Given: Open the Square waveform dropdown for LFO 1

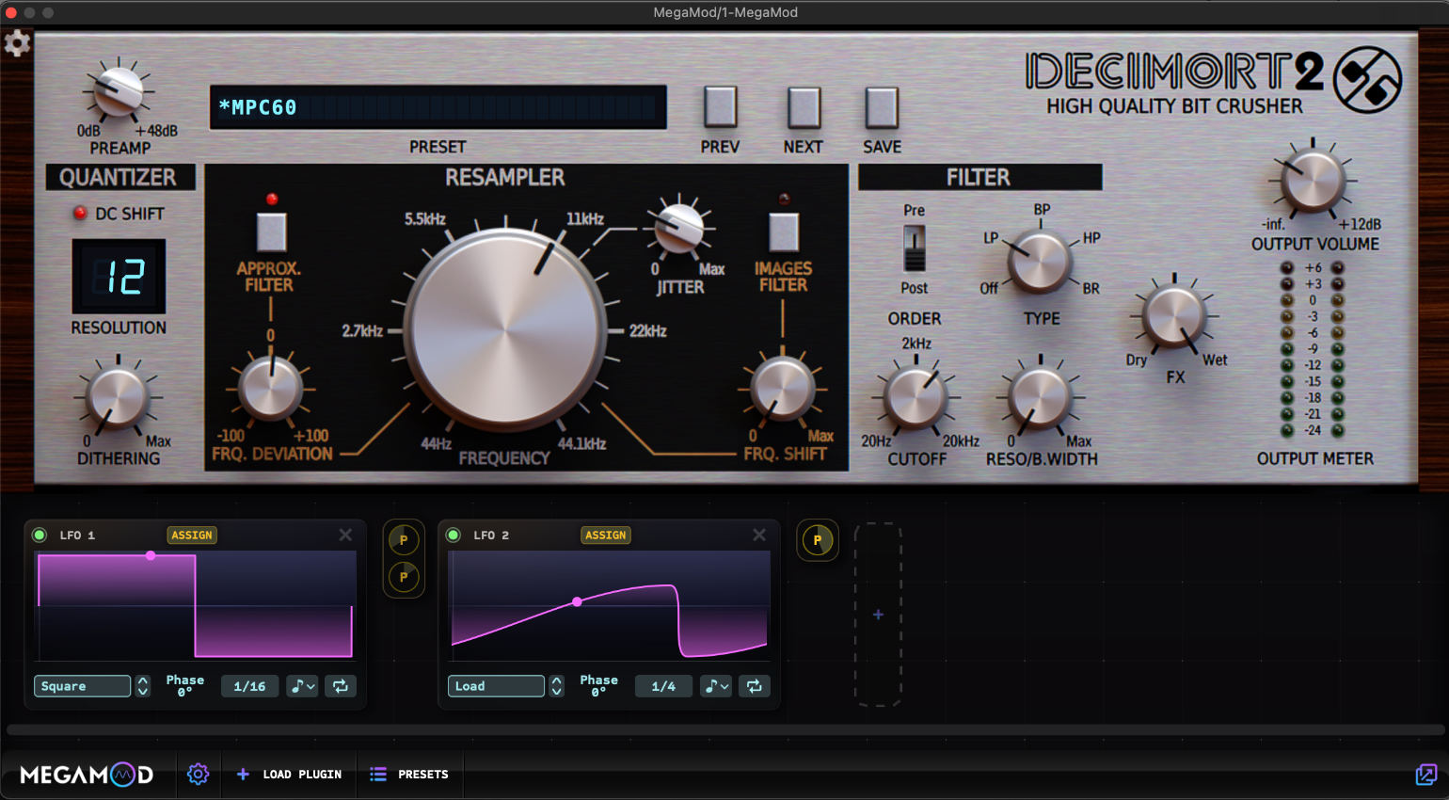Looking at the screenshot, I should click(x=82, y=686).
